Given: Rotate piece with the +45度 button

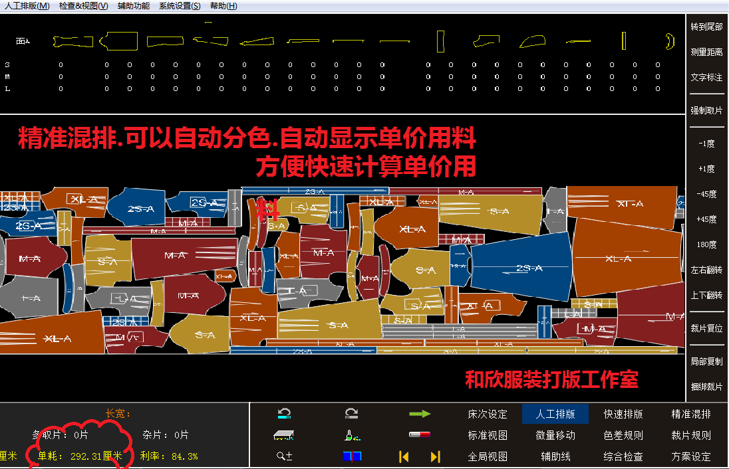Looking at the screenshot, I should point(706,219).
